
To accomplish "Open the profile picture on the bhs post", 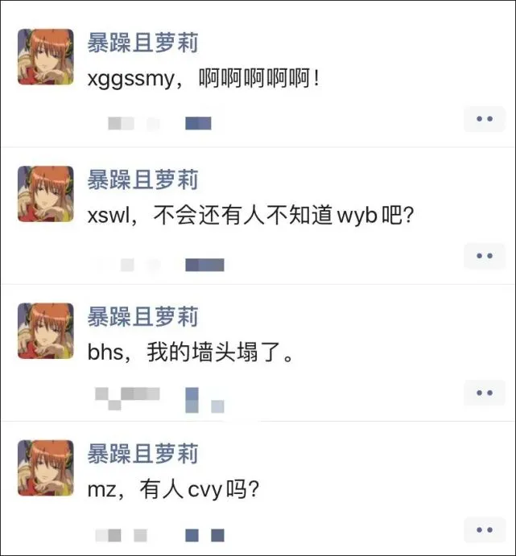I will pos(46,331).
